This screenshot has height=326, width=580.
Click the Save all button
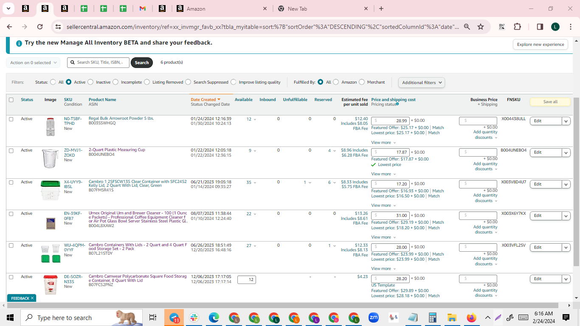(550, 102)
